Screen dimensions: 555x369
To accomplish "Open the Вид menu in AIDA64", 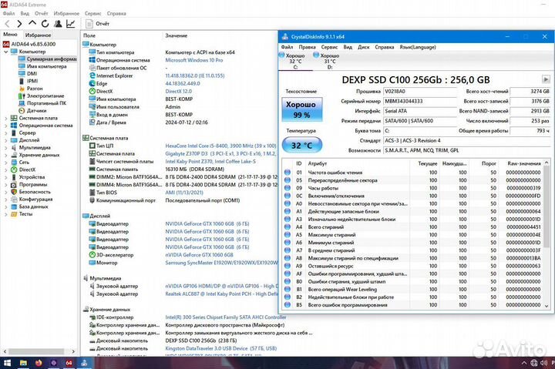I will 25,13.
